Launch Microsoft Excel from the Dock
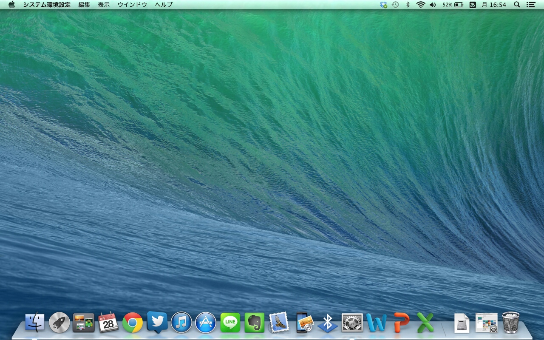This screenshot has height=340, width=544. tap(425, 323)
